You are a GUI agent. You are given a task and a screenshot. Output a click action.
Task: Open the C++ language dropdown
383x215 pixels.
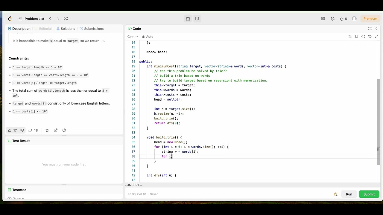tap(133, 37)
